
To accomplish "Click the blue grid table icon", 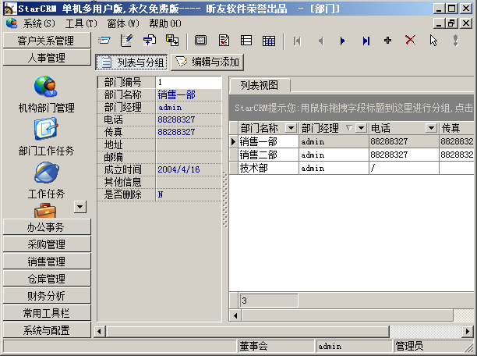I will [x=269, y=41].
